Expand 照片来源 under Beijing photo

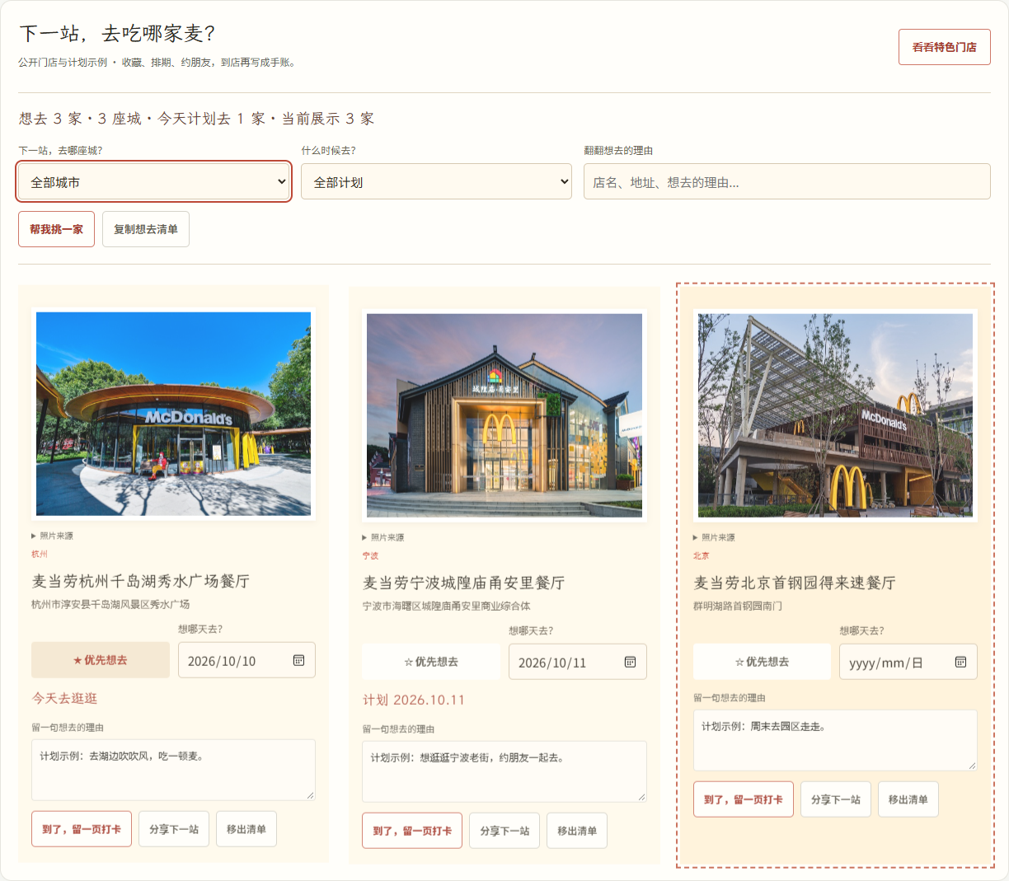tap(714, 537)
